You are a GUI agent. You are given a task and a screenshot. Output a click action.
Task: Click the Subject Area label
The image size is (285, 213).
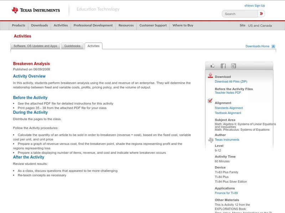click(225, 120)
